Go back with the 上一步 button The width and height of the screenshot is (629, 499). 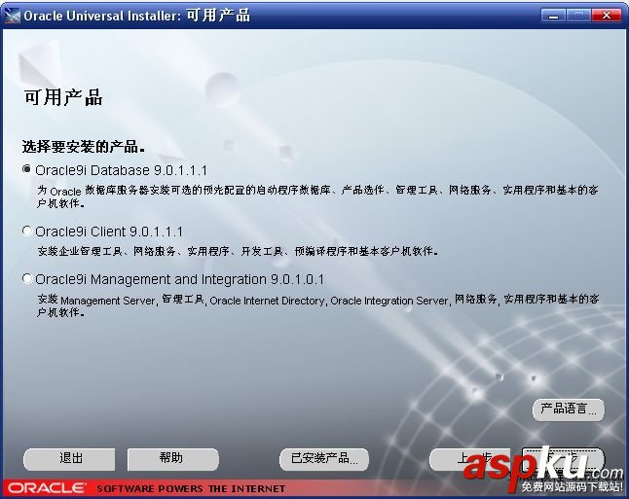470,459
